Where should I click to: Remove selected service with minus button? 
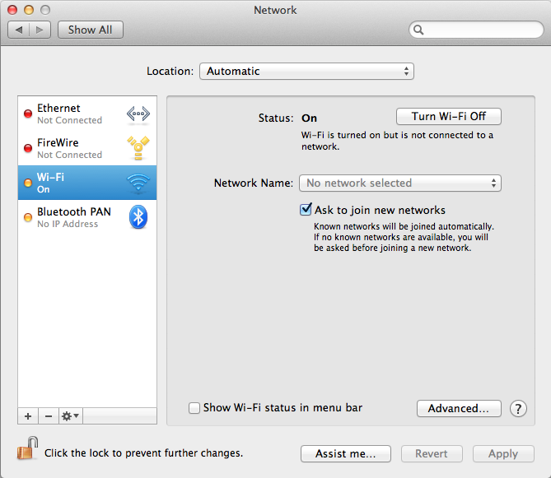(48, 416)
